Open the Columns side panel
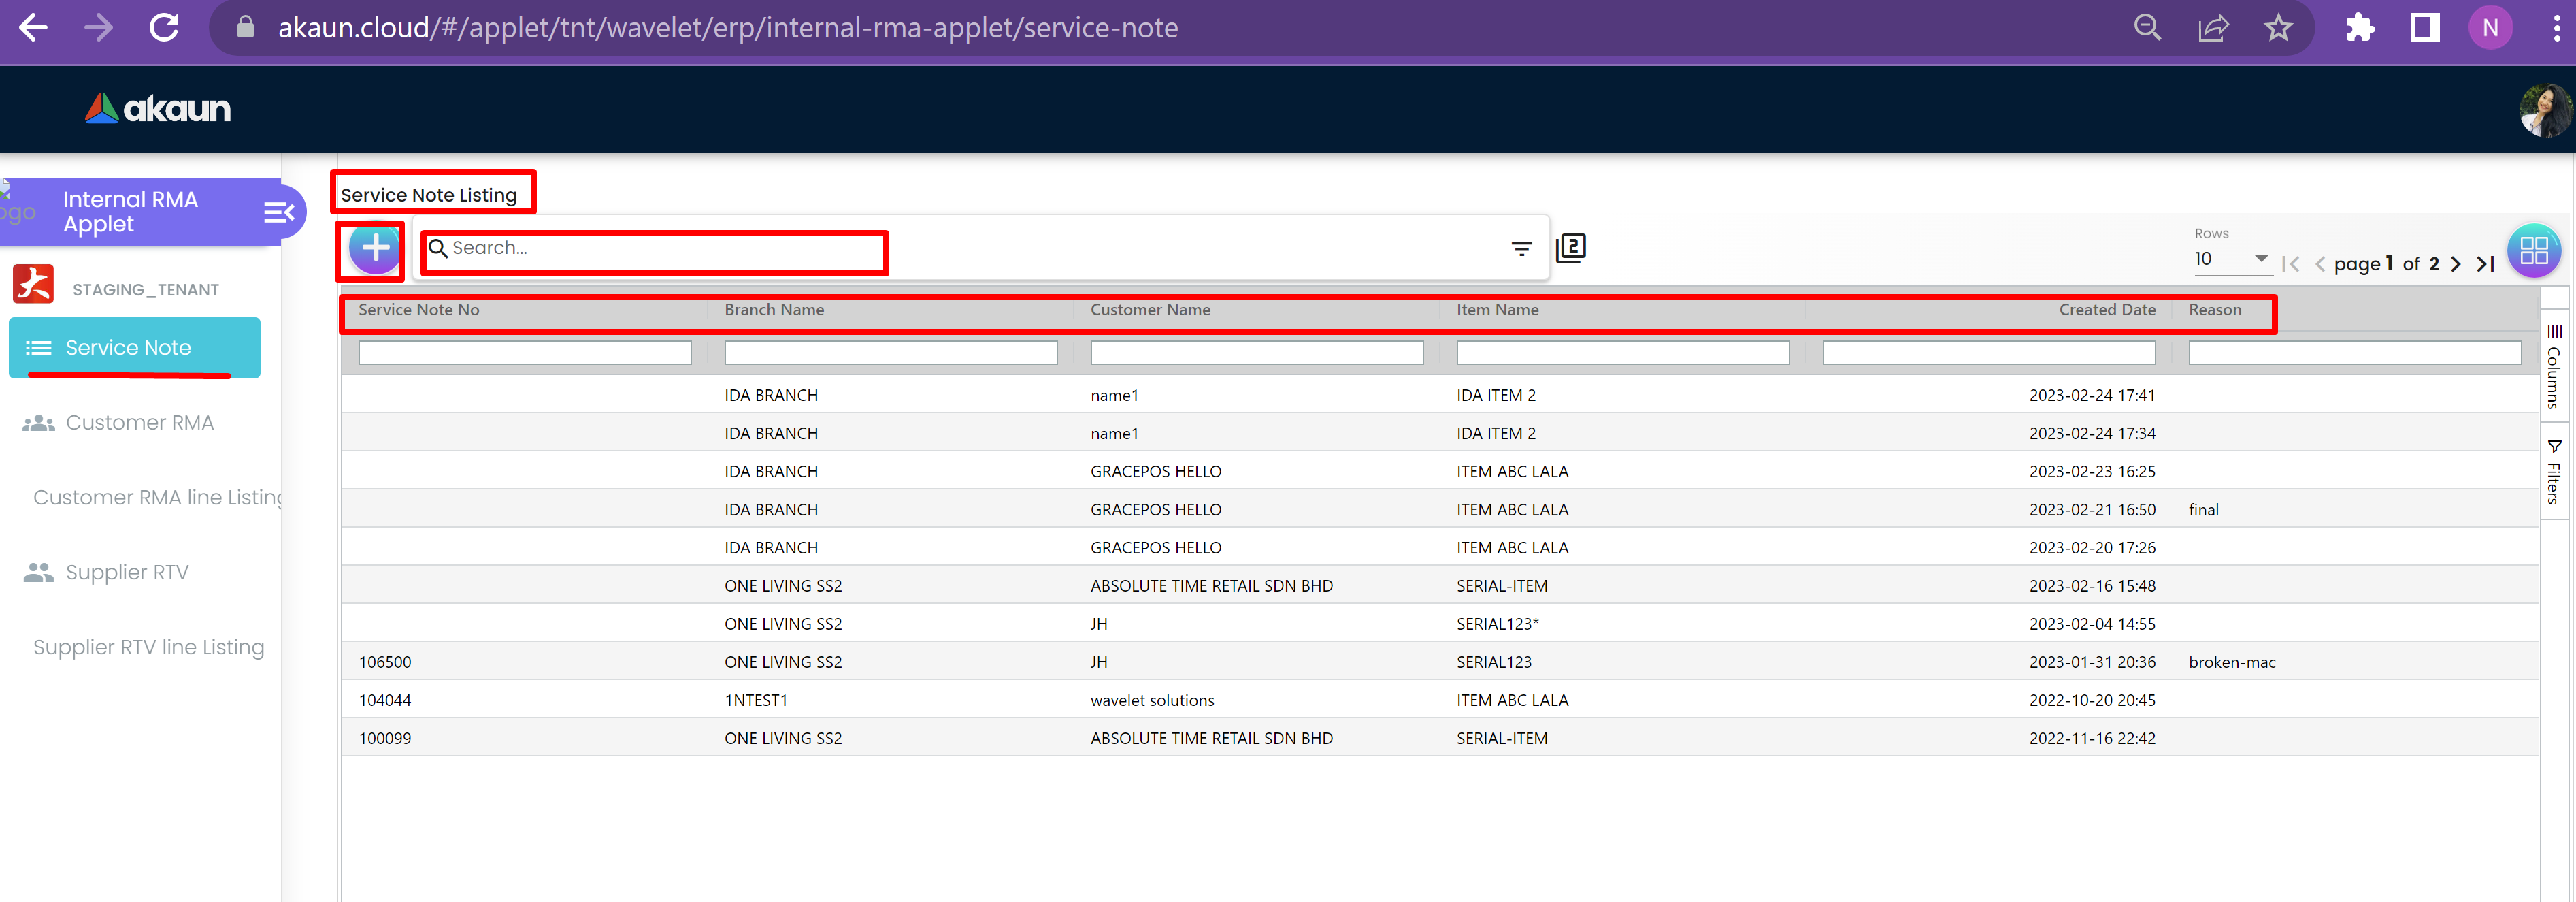 point(2553,367)
